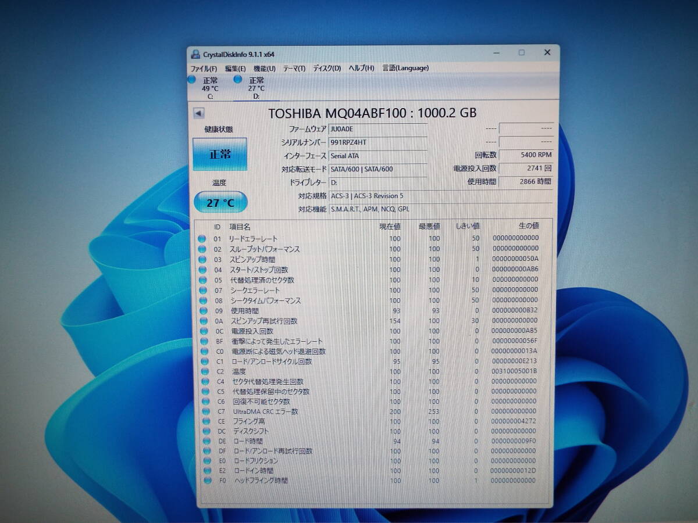Open the ヘルプ(H) menu

tap(361, 68)
